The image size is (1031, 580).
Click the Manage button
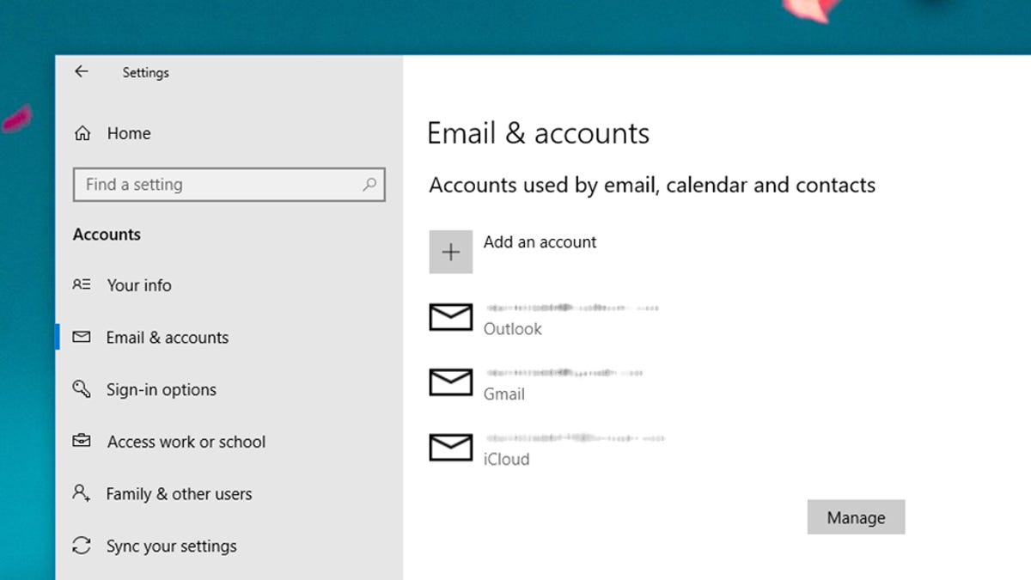(856, 517)
